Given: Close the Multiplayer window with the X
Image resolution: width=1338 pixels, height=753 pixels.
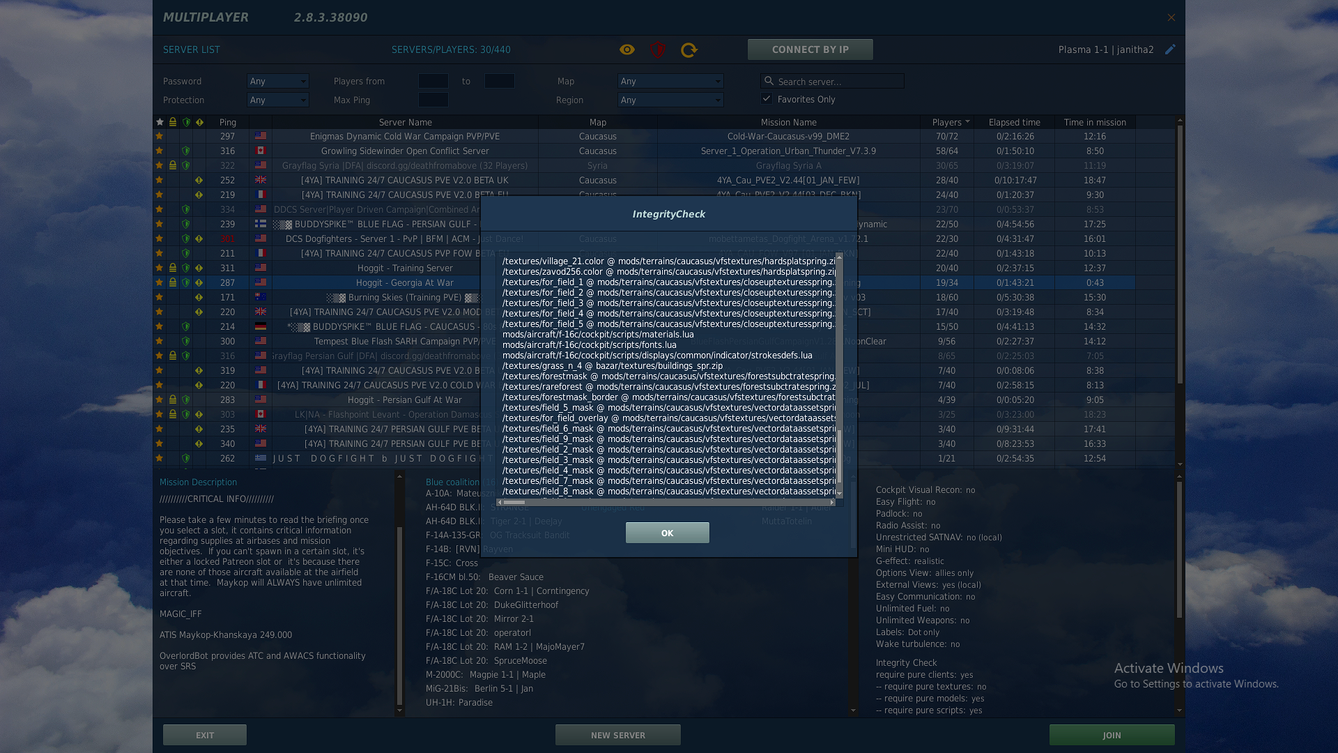Looking at the screenshot, I should pyautogui.click(x=1171, y=17).
